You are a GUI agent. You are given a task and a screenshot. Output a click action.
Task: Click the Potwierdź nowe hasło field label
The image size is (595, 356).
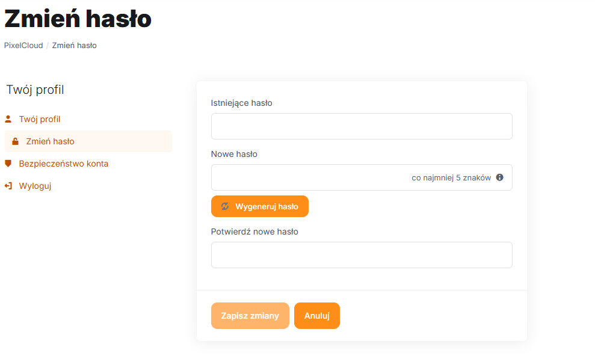click(254, 232)
